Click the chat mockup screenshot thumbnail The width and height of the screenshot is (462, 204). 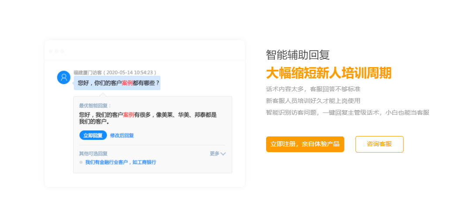tap(145, 113)
